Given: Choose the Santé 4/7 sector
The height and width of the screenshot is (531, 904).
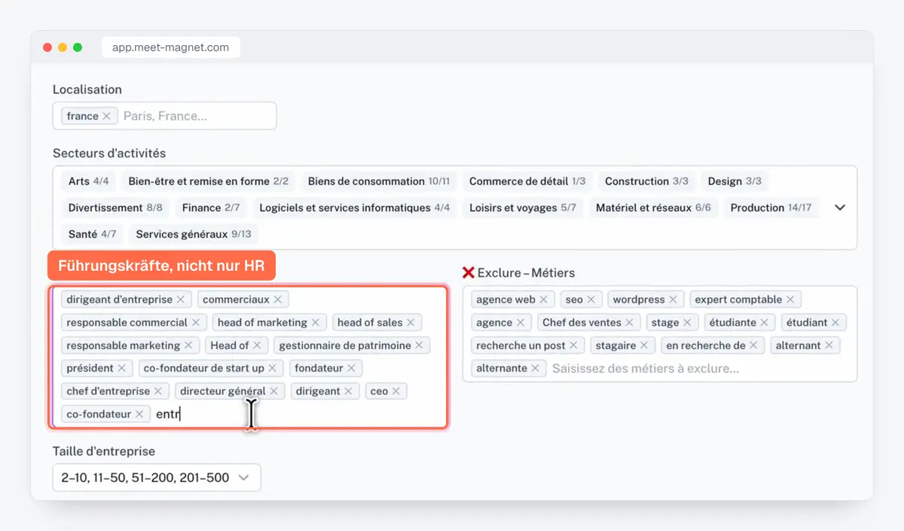Looking at the screenshot, I should pyautogui.click(x=93, y=234).
